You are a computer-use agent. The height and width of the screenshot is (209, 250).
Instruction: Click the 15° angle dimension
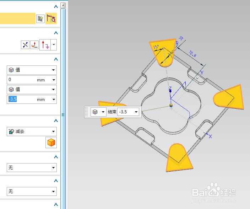pyautogui.click(x=156, y=47)
